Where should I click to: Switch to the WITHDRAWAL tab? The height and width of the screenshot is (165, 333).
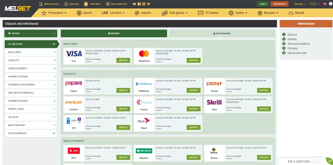(x=222, y=33)
